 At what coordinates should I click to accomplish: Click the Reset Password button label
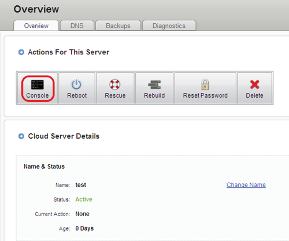[x=205, y=95]
